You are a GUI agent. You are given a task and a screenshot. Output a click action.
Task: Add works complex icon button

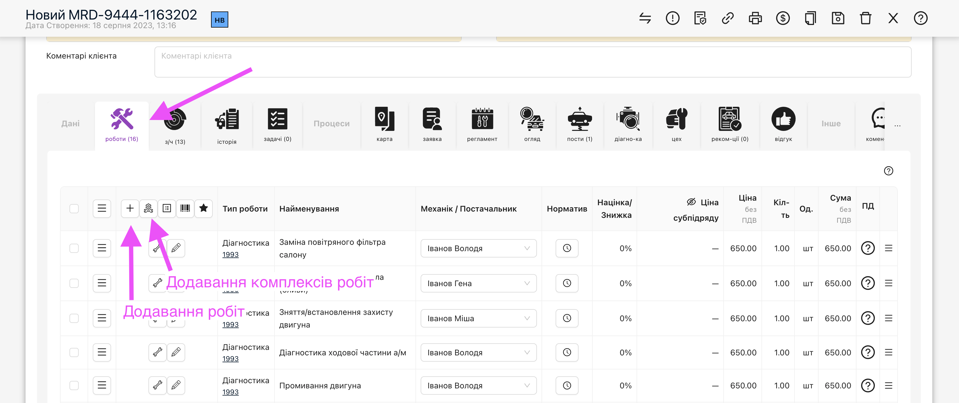click(148, 208)
